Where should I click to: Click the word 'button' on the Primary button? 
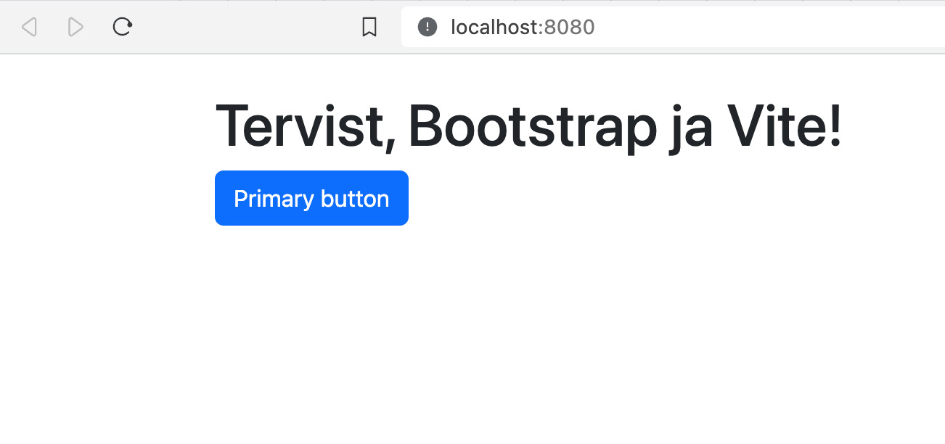click(x=356, y=199)
